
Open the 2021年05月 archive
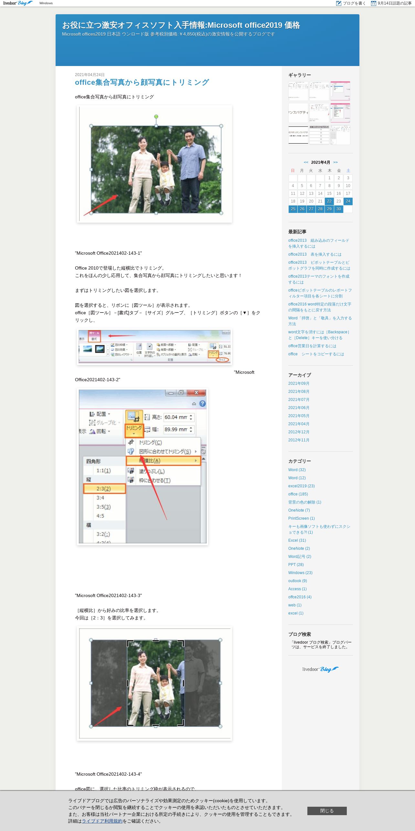[299, 416]
